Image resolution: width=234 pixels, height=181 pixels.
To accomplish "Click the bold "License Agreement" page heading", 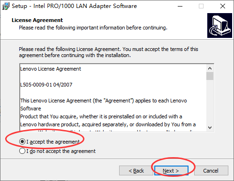I will point(37,20).
